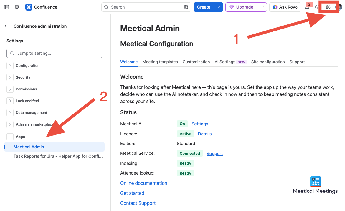This screenshot has height=211, width=345.
Task: Click the Jump to setting input
Action: [x=54, y=53]
